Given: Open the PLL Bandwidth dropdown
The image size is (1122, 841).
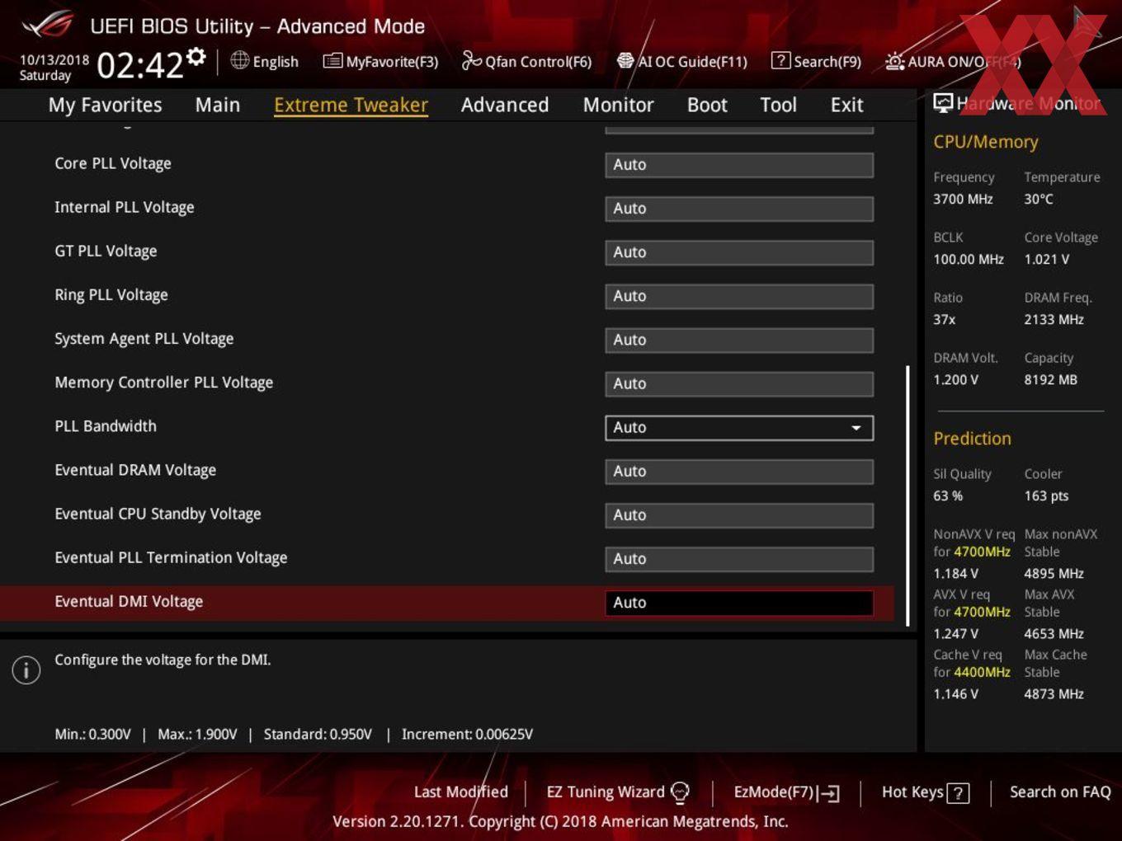Looking at the screenshot, I should click(739, 427).
